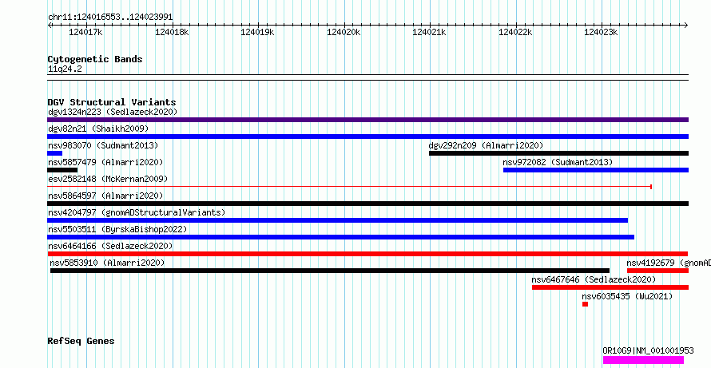Click the RefSeq Genes track title
Screen dimensions: 711x368
(81, 341)
